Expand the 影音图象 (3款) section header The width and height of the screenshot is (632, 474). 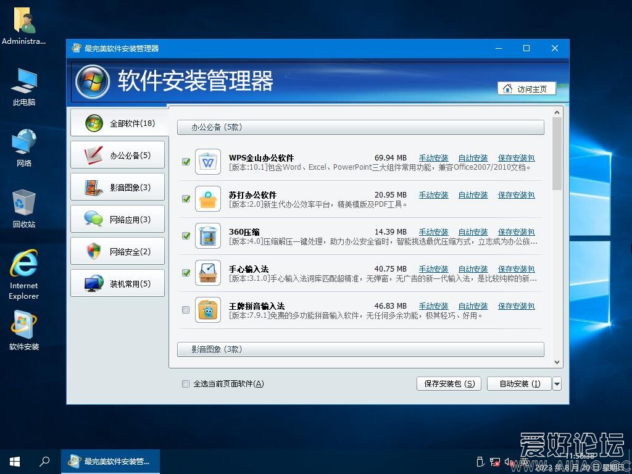point(360,349)
